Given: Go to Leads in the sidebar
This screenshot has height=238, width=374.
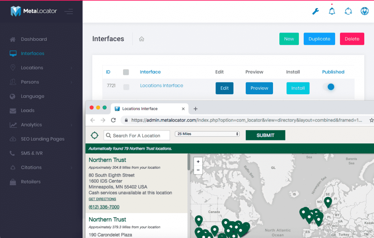Looking at the screenshot, I should (x=28, y=110).
